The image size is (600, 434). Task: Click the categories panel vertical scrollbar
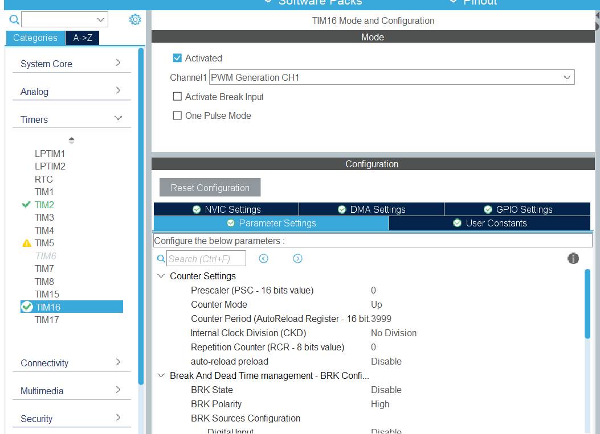pos(141,216)
